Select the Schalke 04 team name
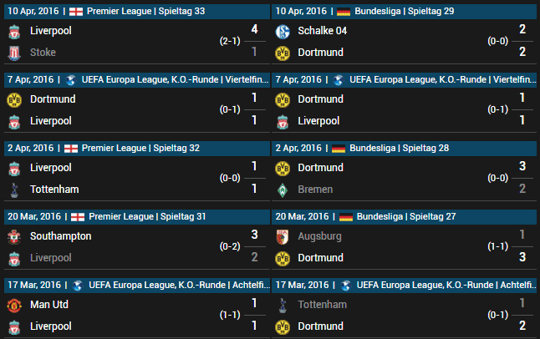Image resolution: width=540 pixels, height=339 pixels. coord(323,31)
